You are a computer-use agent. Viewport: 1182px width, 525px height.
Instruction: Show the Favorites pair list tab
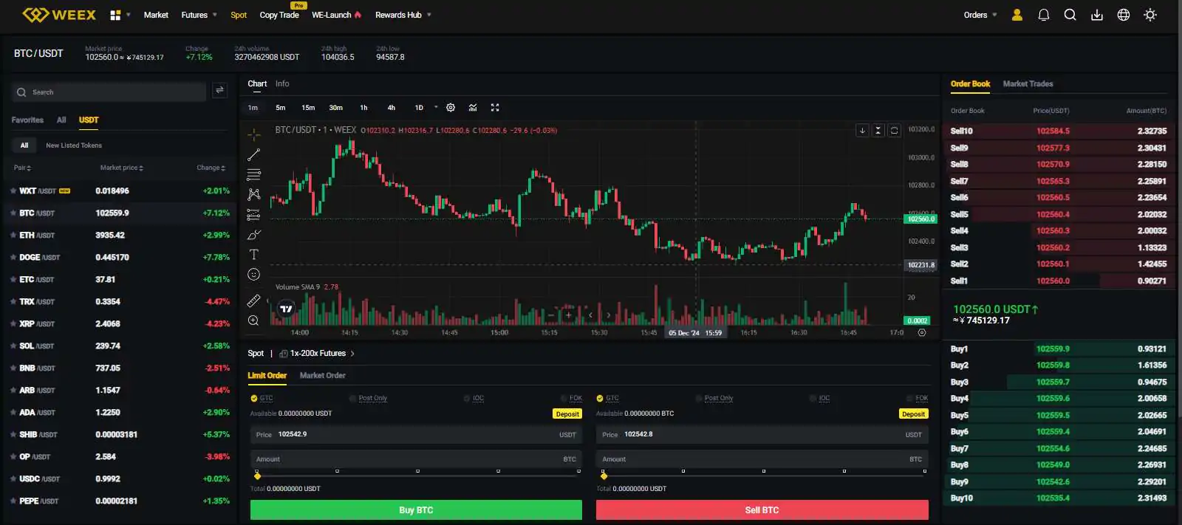click(x=27, y=120)
